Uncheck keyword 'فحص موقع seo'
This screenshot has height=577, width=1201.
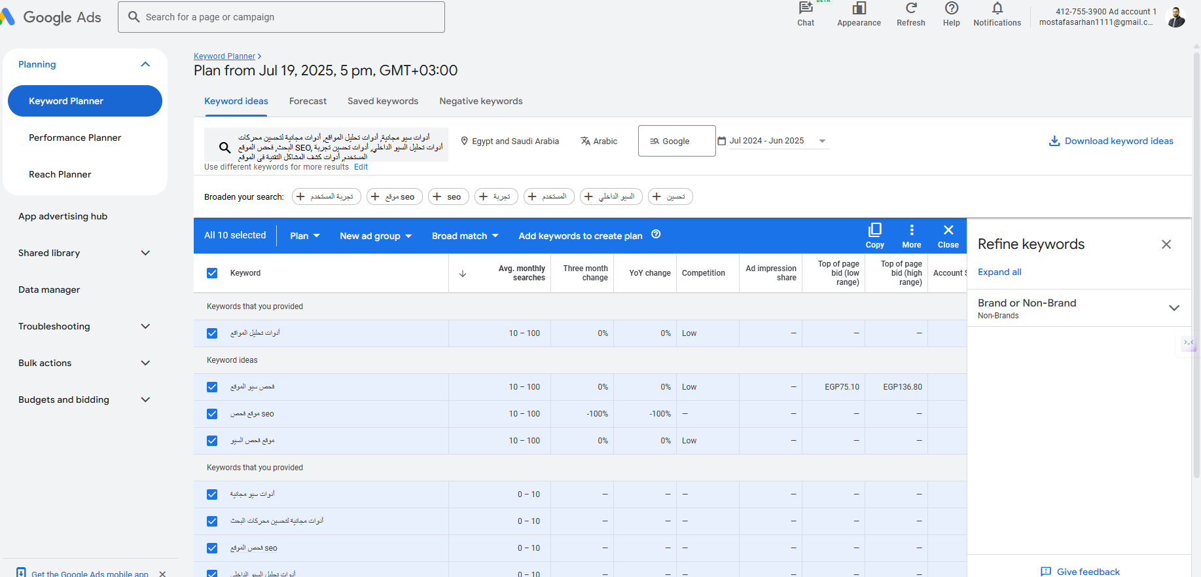(212, 414)
